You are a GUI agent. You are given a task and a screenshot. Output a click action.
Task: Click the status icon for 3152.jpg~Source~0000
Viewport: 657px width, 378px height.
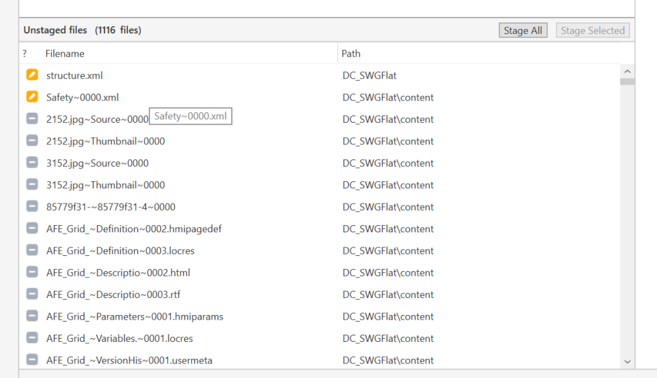point(32,163)
